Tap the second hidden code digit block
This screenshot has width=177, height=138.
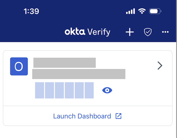pyautogui.click(x=50, y=90)
